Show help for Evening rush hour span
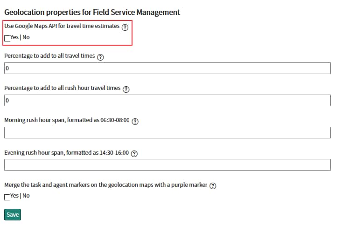Viewport: 342px width, 226px height. pos(134,153)
